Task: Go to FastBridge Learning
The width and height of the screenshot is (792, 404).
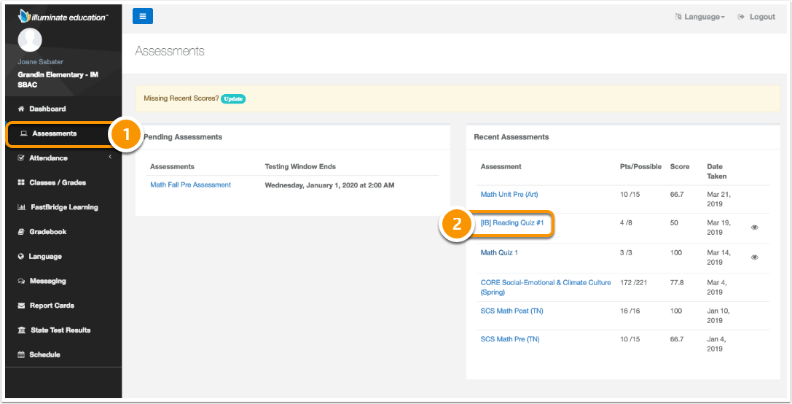Action: (x=64, y=207)
